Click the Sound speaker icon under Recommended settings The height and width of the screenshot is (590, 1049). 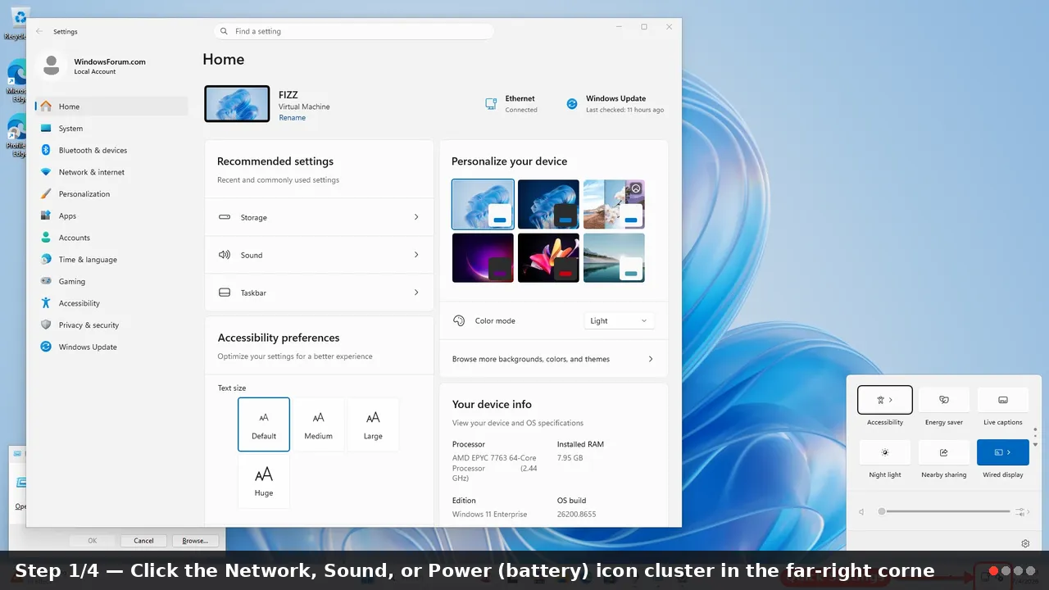[225, 255]
